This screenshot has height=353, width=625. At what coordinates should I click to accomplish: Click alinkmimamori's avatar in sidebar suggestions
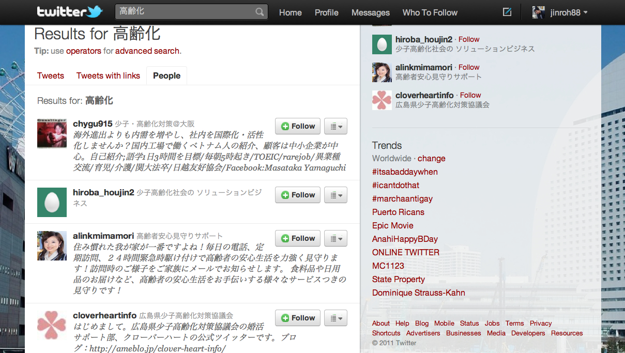tap(382, 72)
